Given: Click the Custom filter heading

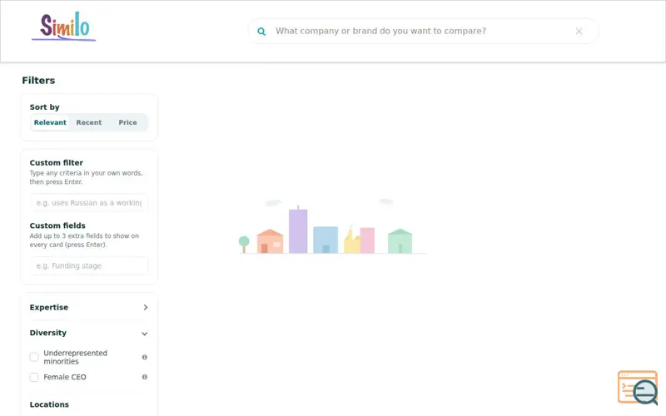Looking at the screenshot, I should [57, 162].
